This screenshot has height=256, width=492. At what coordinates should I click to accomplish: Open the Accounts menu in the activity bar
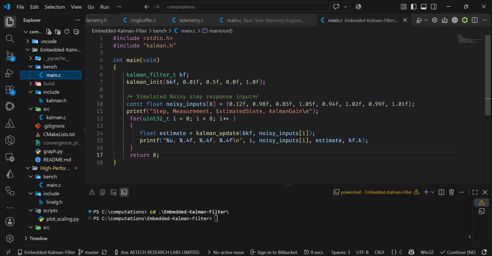coord(10,222)
